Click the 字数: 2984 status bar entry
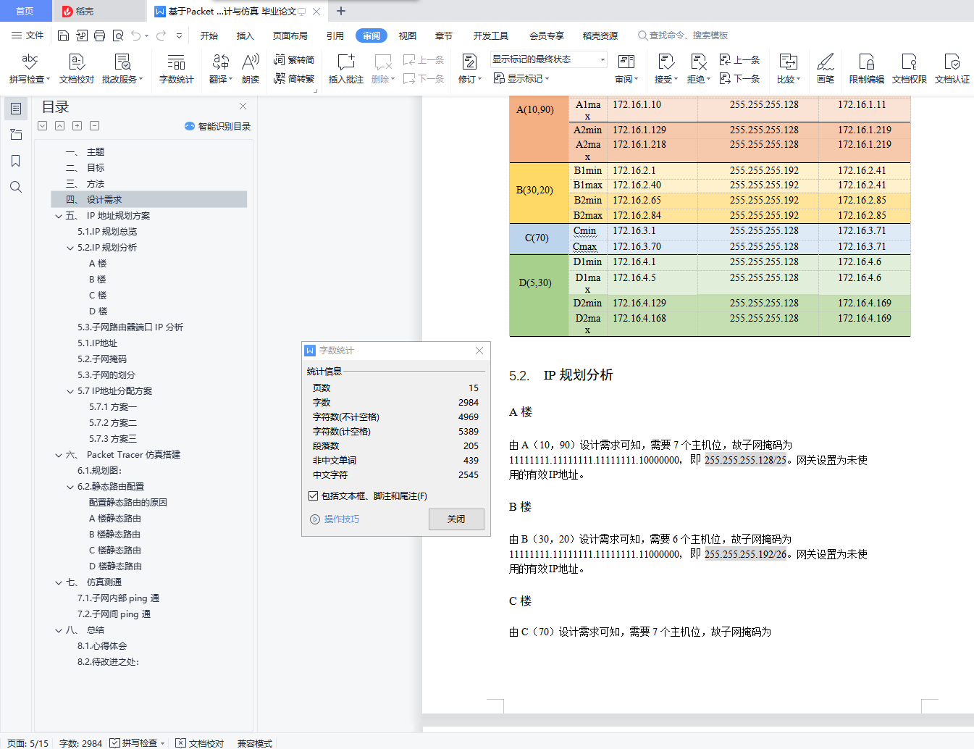 pyautogui.click(x=81, y=743)
